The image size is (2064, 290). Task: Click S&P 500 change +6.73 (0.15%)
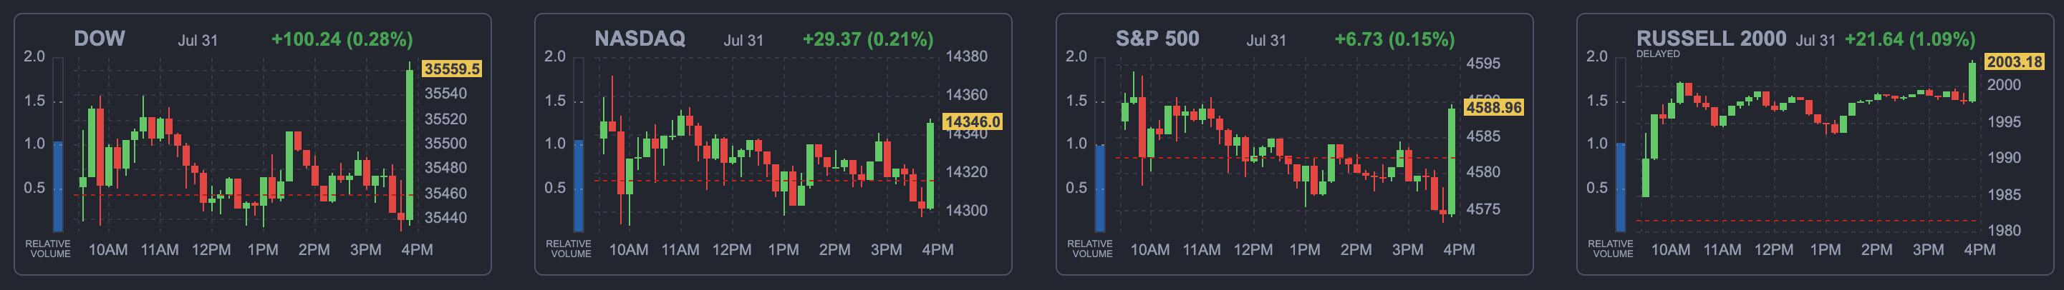(x=1394, y=39)
